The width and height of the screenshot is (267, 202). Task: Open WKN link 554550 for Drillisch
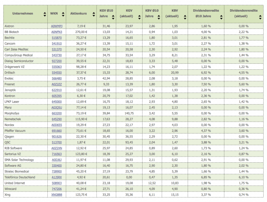(57, 73)
